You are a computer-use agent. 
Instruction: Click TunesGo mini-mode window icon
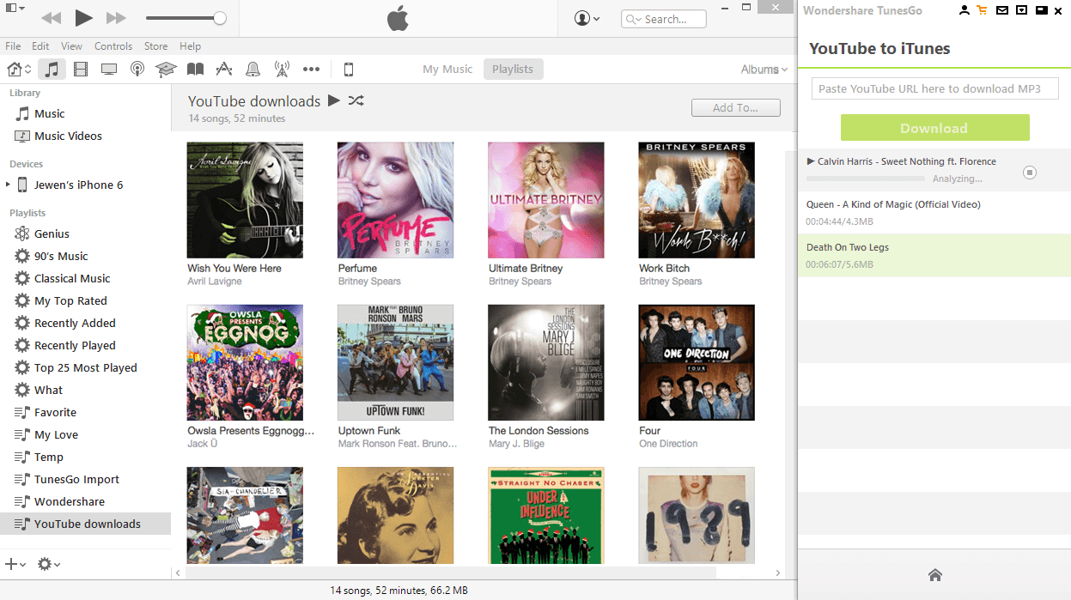point(1041,10)
